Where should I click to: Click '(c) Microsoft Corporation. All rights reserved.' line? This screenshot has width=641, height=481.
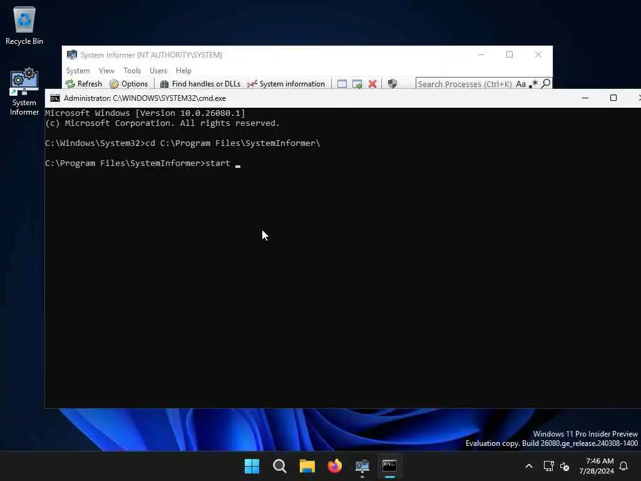(163, 123)
